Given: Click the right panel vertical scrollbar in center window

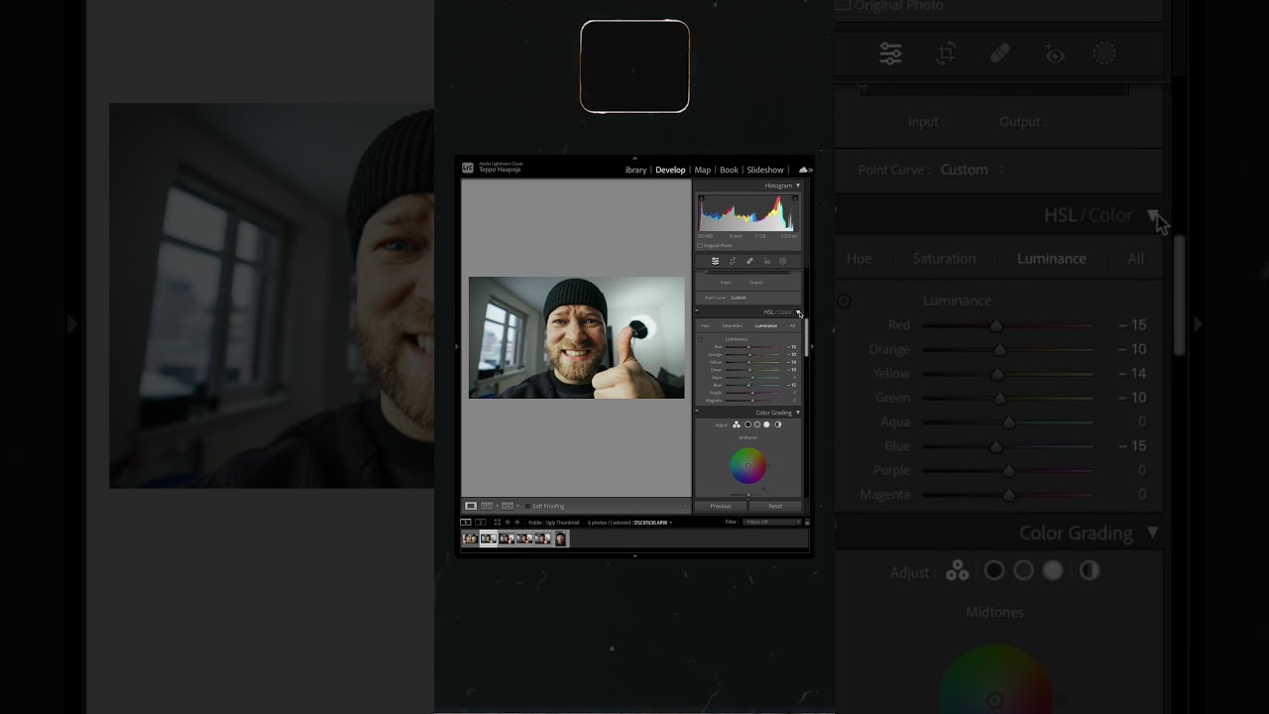Looking at the screenshot, I should tap(806, 338).
